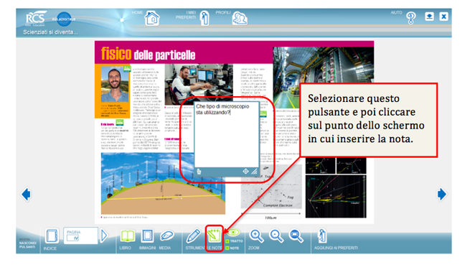Toggle the Tratto checkbox
470x270 pixels.
[227, 241]
